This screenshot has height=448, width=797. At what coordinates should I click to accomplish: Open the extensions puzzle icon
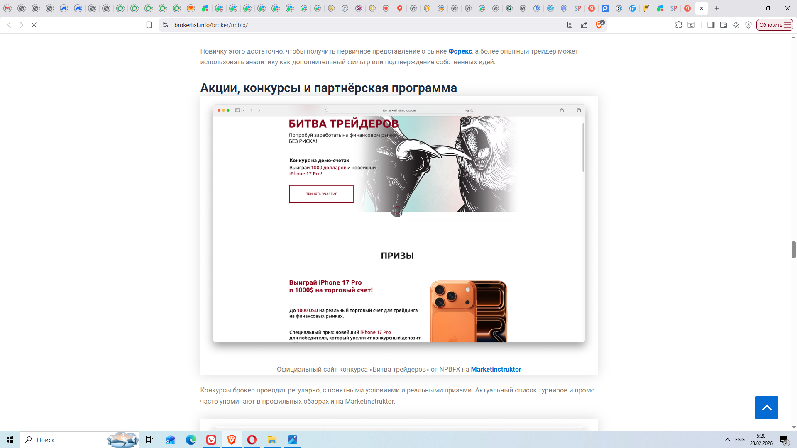tap(679, 25)
